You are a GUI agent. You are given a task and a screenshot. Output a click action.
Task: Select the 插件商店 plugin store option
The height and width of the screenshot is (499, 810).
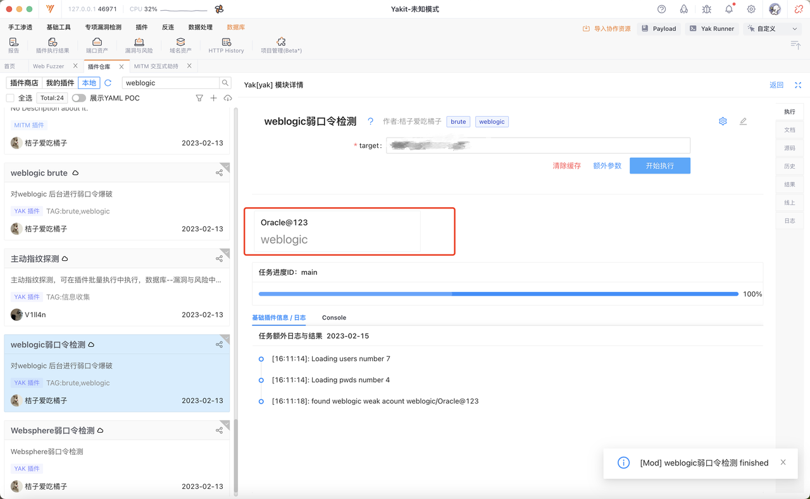click(24, 83)
